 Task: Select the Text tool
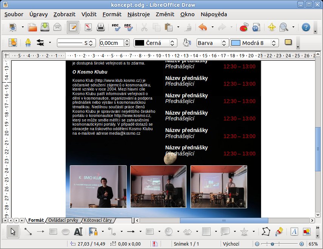coord(78,232)
